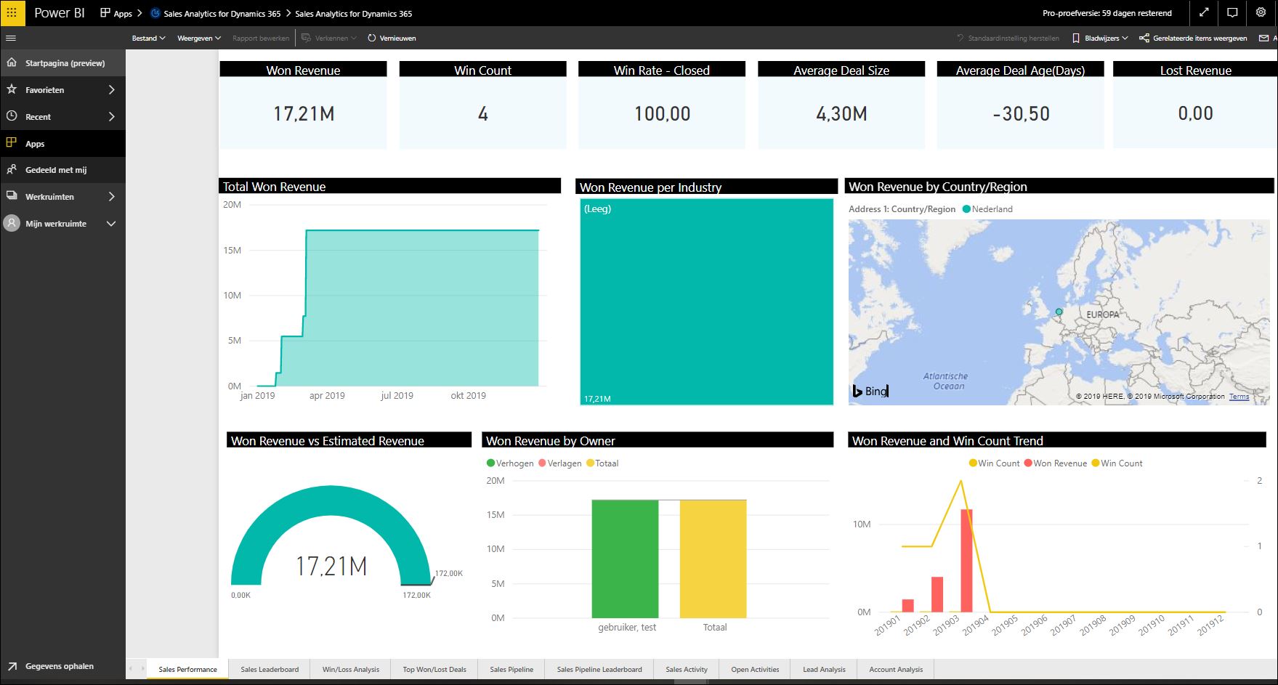
Task: Switch to the Sales Pipeline tab
Action: tap(511, 669)
